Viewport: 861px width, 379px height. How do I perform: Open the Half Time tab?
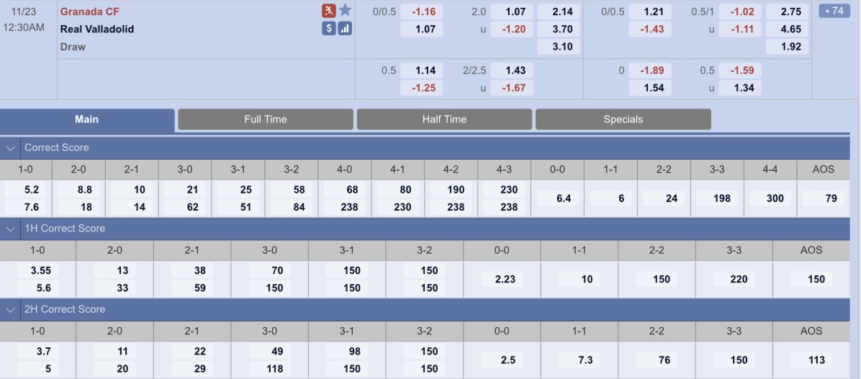pyautogui.click(x=444, y=119)
